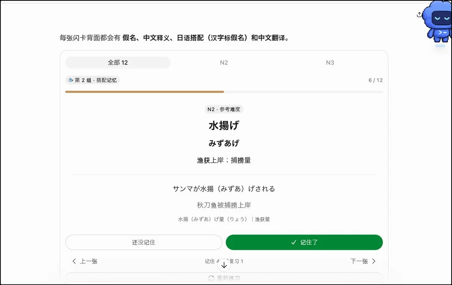The width and height of the screenshot is (452, 285).
Task: Click the example sentence サンマが水揚げされる
Action: (223, 189)
